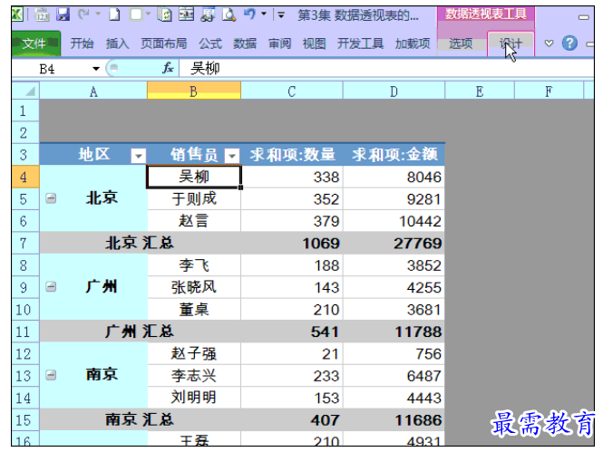The width and height of the screenshot is (603, 452).
Task: Select the 南京 汇总 subtotal label
Action: (141, 419)
